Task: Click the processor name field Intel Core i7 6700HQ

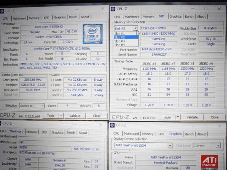Action: (49, 27)
